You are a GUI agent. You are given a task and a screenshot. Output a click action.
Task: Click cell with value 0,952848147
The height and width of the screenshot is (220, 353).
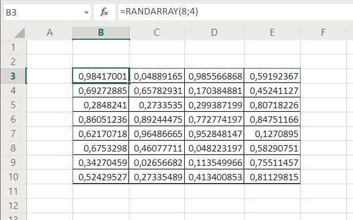coord(214,134)
